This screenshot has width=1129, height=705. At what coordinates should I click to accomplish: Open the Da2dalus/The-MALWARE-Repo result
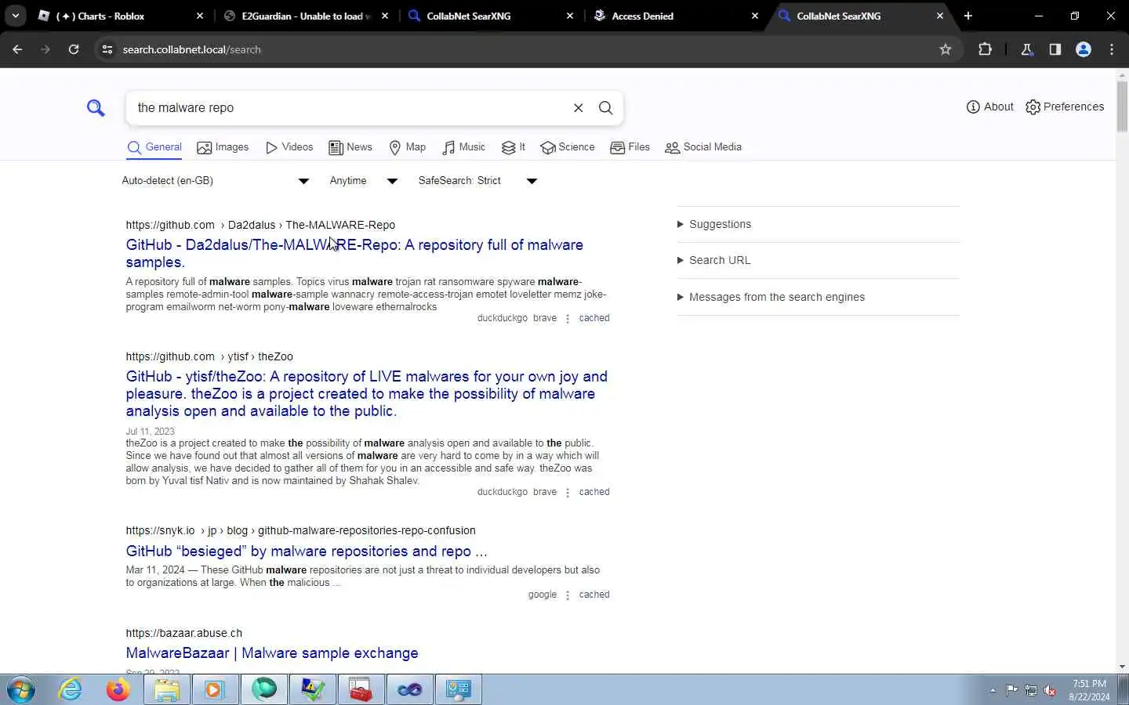354,254
